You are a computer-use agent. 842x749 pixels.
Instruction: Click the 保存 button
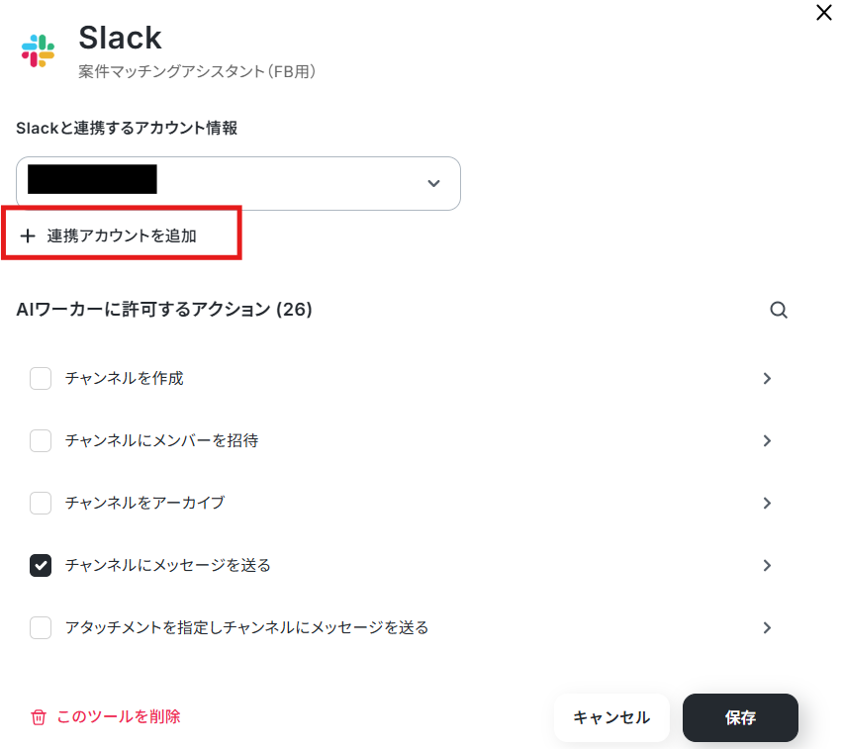click(740, 718)
